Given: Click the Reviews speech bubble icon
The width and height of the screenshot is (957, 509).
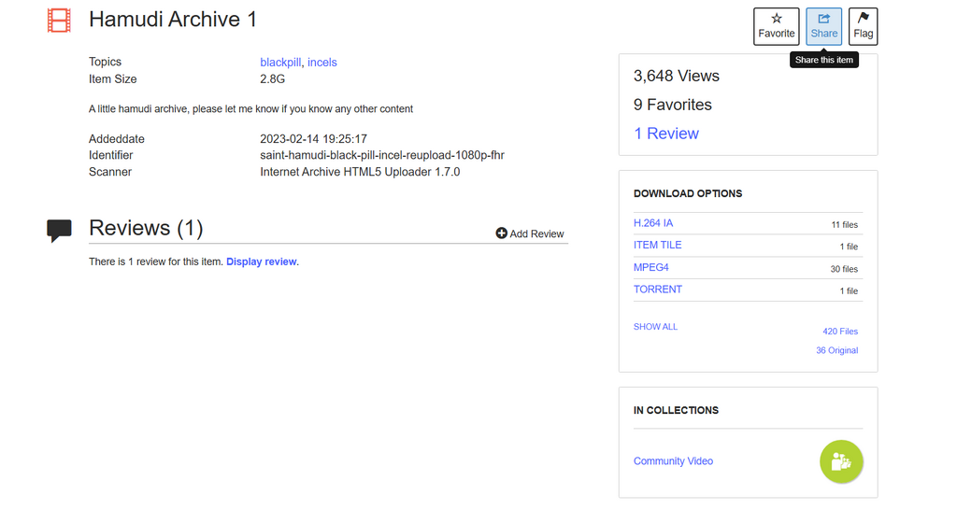Looking at the screenshot, I should click(59, 231).
